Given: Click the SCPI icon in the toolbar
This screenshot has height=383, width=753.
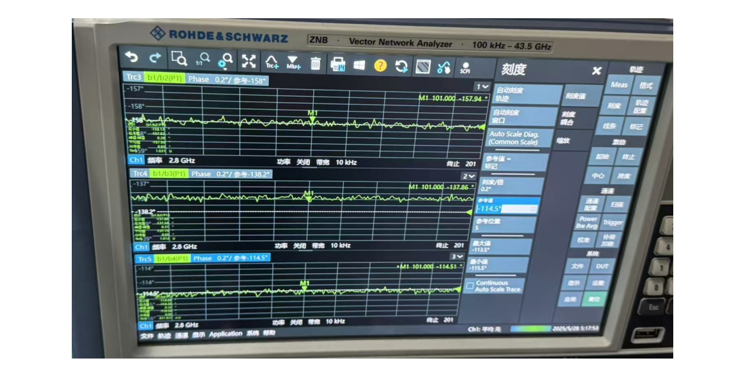Looking at the screenshot, I should tap(465, 68).
